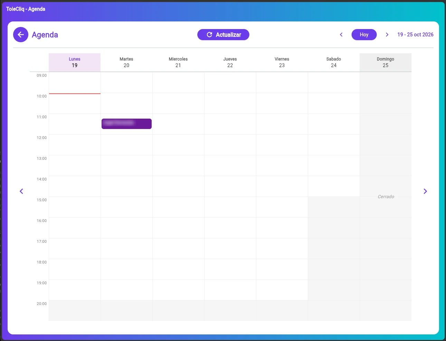Click the 09:00 time label
This screenshot has width=446, height=341.
tap(42, 75)
